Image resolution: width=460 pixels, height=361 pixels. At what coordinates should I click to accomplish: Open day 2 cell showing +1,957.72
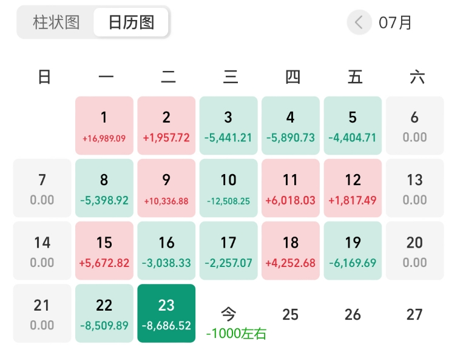click(166, 126)
